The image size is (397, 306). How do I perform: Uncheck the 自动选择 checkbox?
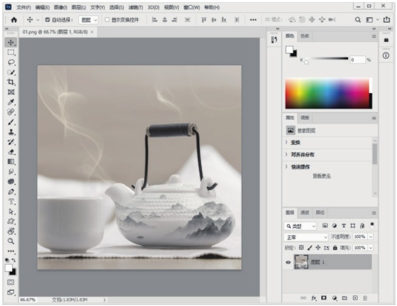[x=47, y=20]
